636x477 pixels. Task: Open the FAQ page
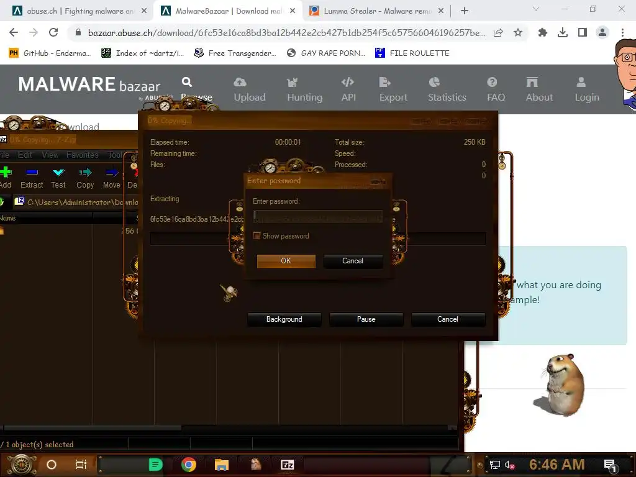496,89
